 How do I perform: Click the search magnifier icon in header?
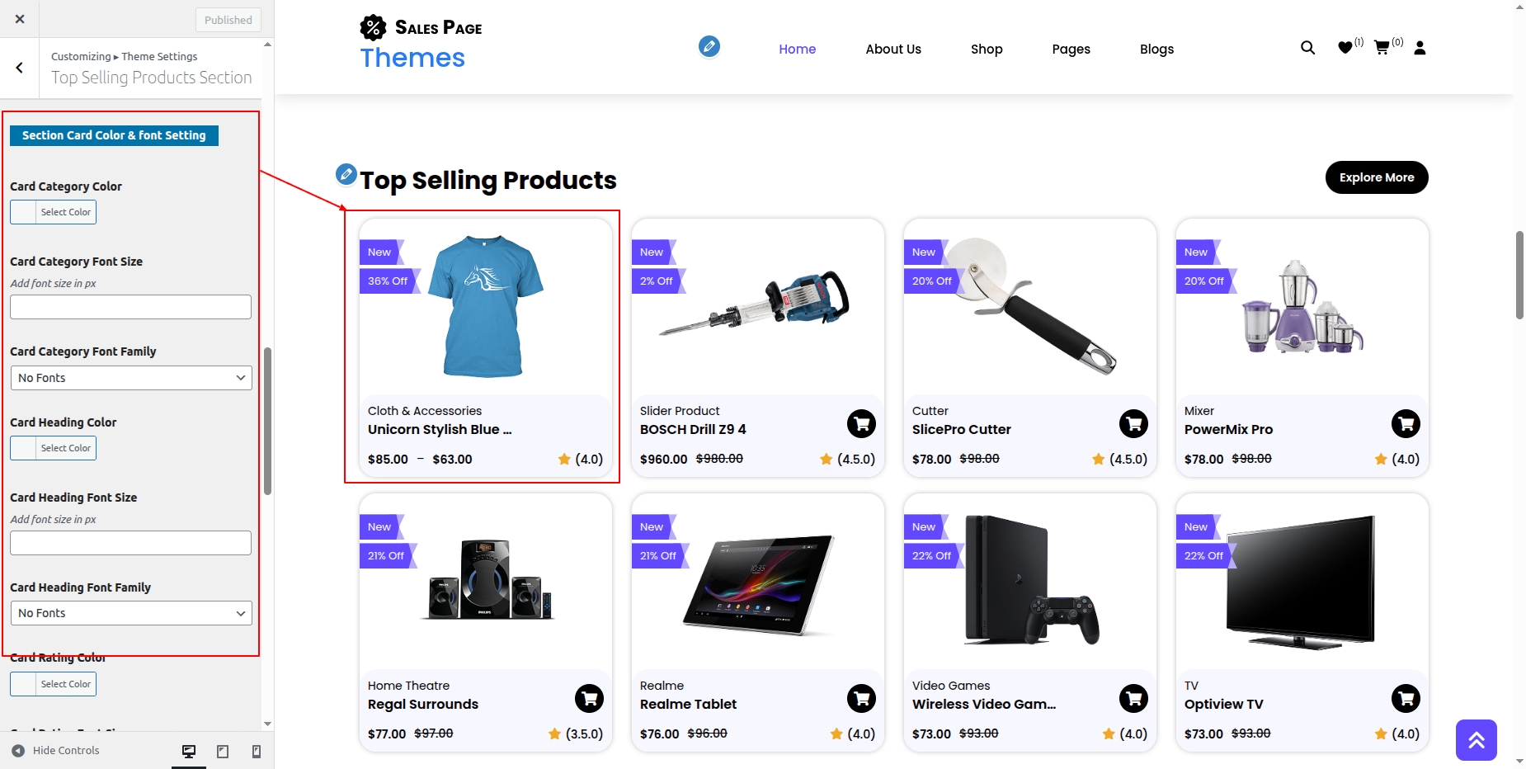[1307, 48]
